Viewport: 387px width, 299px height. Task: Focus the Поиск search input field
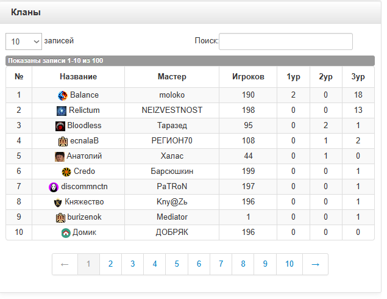(285, 41)
